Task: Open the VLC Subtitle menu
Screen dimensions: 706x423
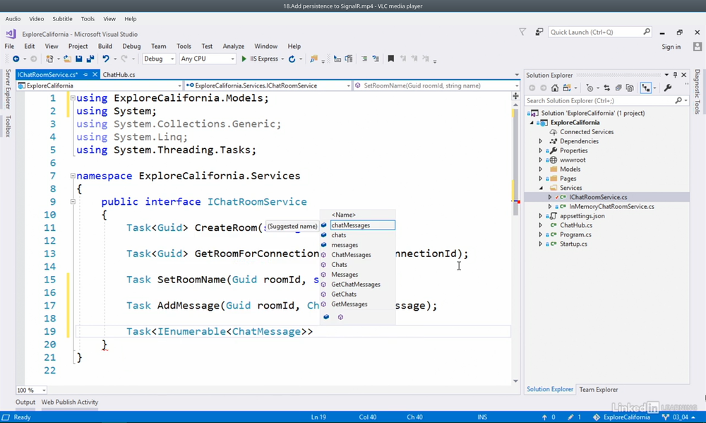Action: coord(62,19)
